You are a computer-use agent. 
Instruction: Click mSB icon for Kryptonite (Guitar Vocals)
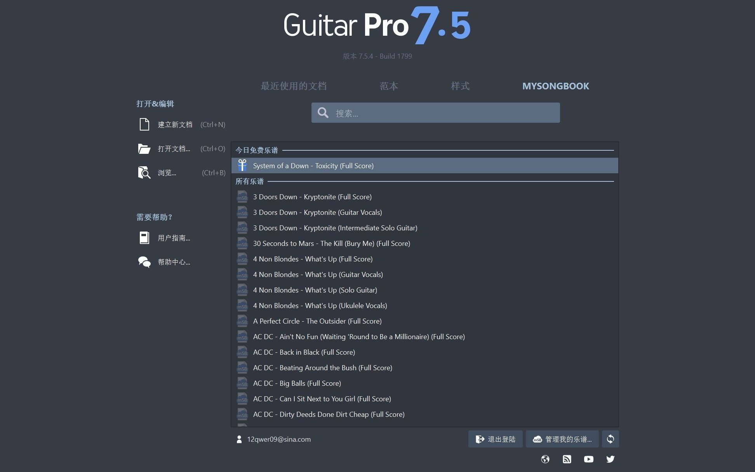point(242,212)
